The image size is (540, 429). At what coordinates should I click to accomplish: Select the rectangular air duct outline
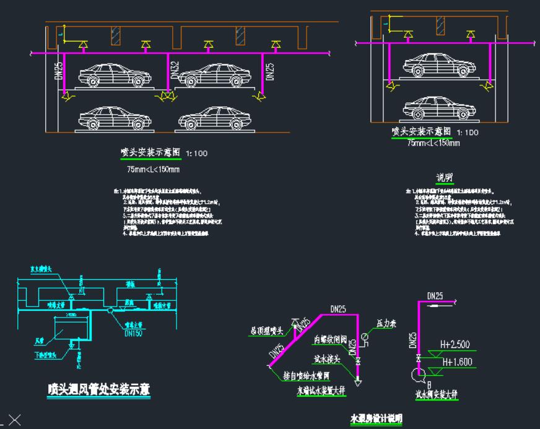pyautogui.click(x=71, y=327)
